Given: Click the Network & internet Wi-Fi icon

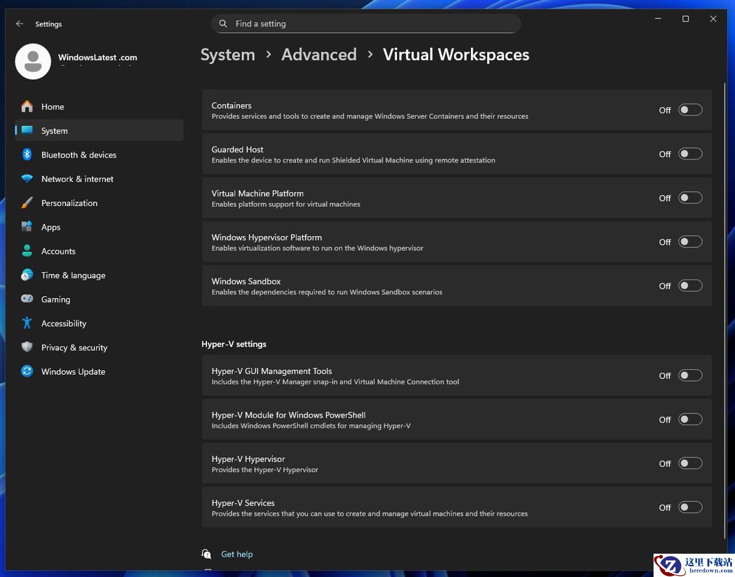Looking at the screenshot, I should coord(27,179).
